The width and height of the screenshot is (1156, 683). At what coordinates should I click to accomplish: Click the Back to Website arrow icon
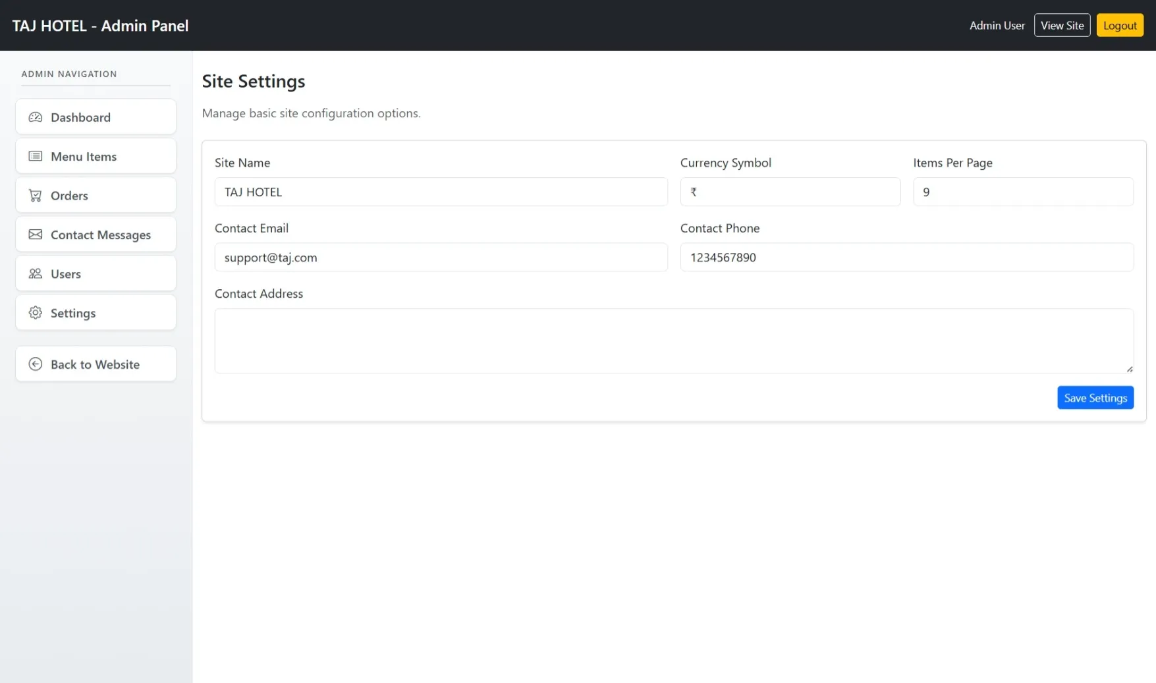click(x=36, y=364)
